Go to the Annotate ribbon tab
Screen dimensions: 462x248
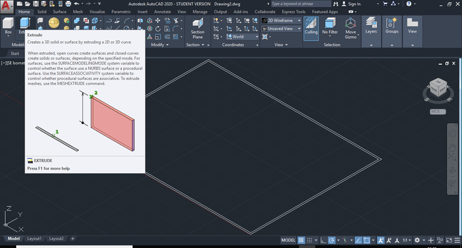pos(162,12)
